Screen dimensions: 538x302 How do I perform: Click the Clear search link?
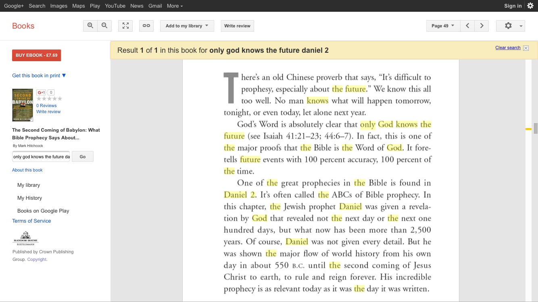[x=508, y=48]
